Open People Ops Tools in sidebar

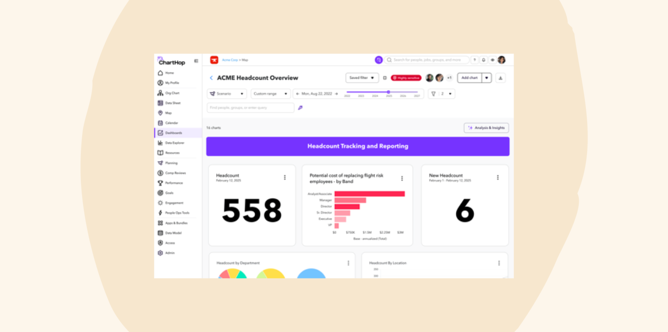[x=178, y=213]
